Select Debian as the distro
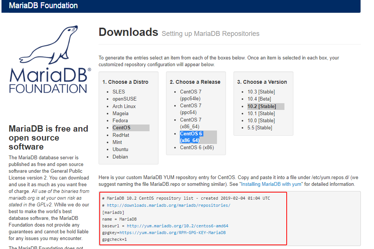Viewport: 374px width, 249px height. point(120,157)
